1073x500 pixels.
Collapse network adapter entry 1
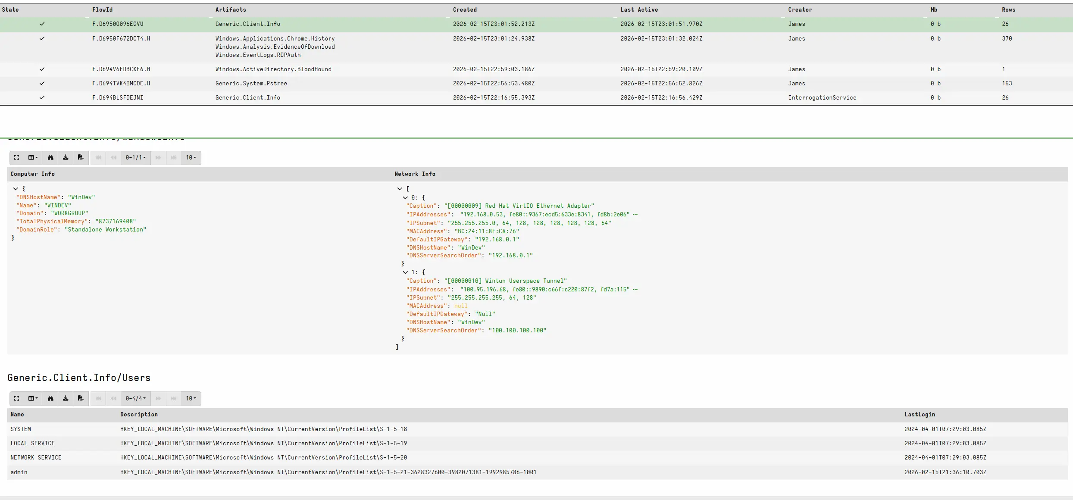pyautogui.click(x=405, y=272)
